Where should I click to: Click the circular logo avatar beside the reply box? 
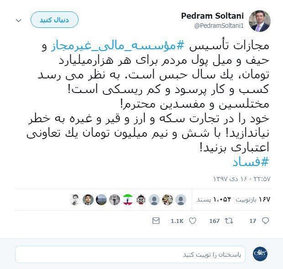click(x=260, y=253)
